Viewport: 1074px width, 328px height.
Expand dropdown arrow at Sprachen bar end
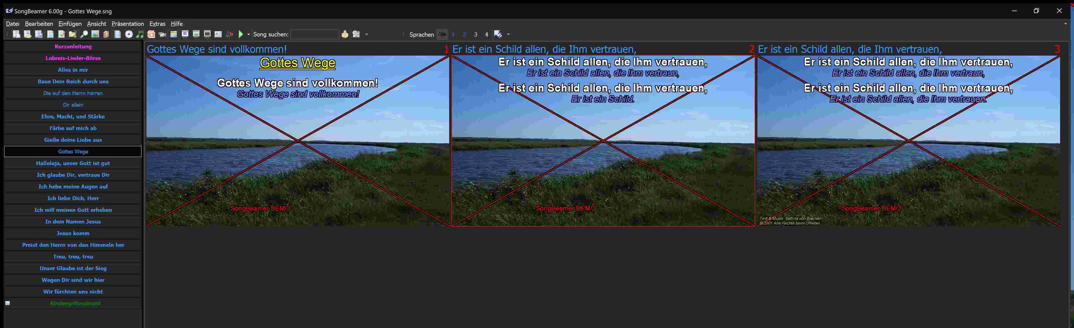point(508,34)
